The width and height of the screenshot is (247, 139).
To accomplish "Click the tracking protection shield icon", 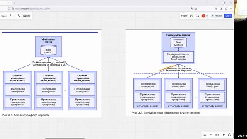I will tap(9, 8).
